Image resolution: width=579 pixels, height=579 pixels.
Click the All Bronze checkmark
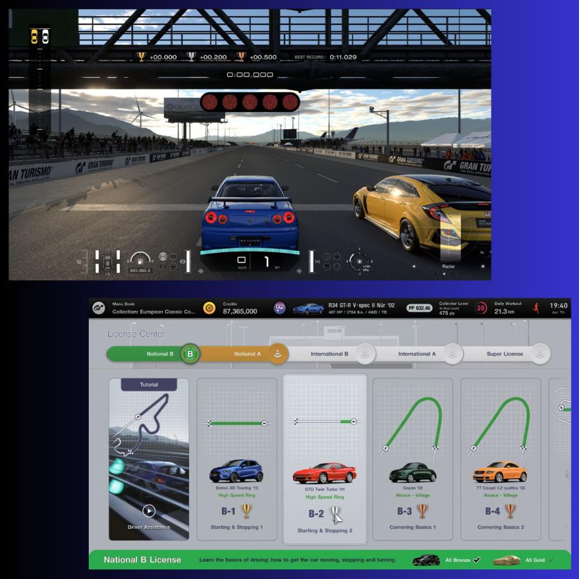[x=477, y=560]
